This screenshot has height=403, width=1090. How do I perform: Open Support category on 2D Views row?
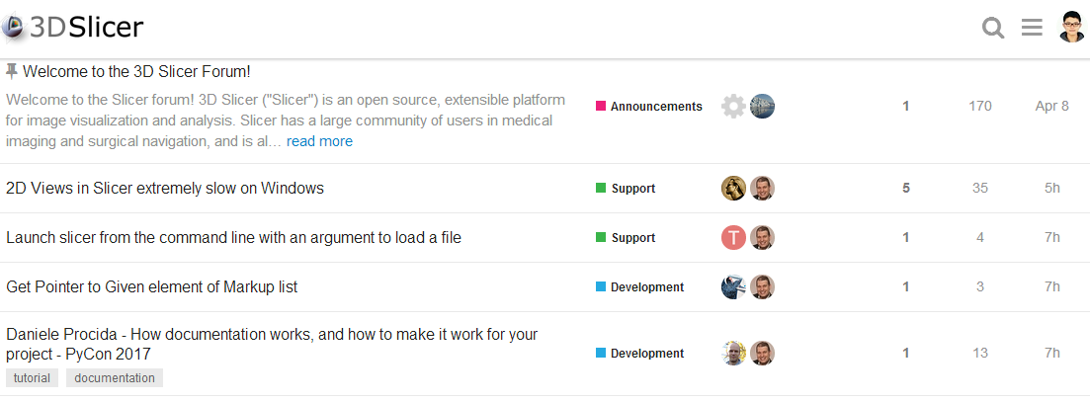click(626, 189)
